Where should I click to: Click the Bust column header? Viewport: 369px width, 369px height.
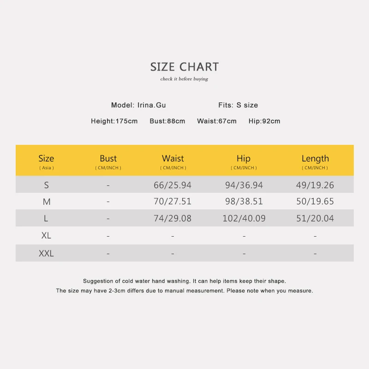click(108, 161)
